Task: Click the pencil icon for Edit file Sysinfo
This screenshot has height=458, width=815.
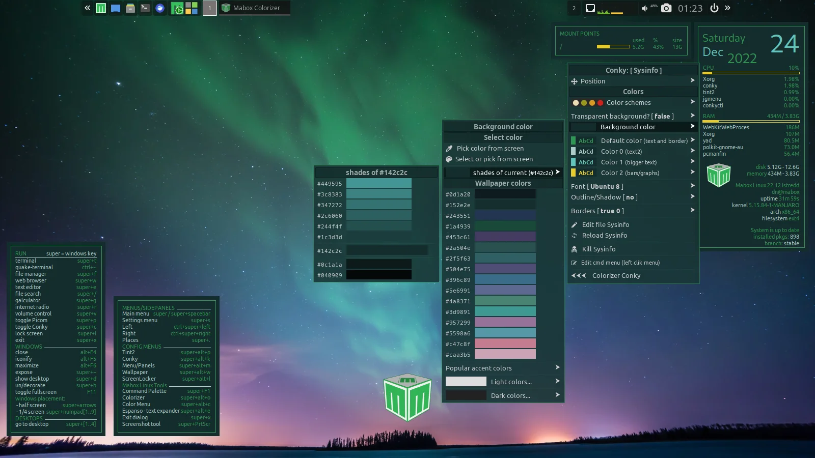Action: tap(574, 225)
